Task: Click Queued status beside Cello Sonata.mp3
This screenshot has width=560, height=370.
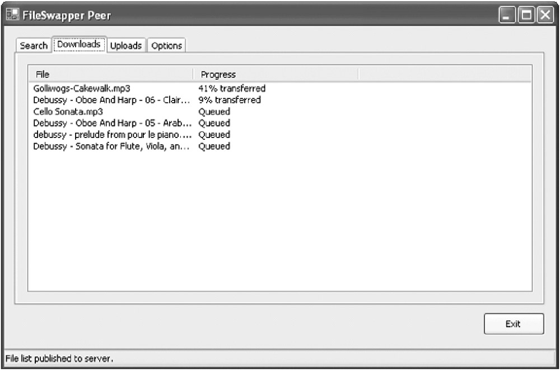Action: point(214,112)
